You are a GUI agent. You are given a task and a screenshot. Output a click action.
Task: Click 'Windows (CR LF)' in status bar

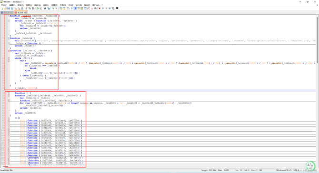pyautogui.click(x=284, y=170)
